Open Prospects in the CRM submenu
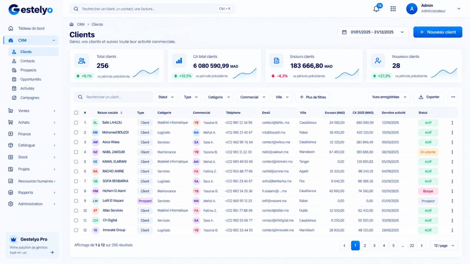The image size is (470, 264). point(28,70)
